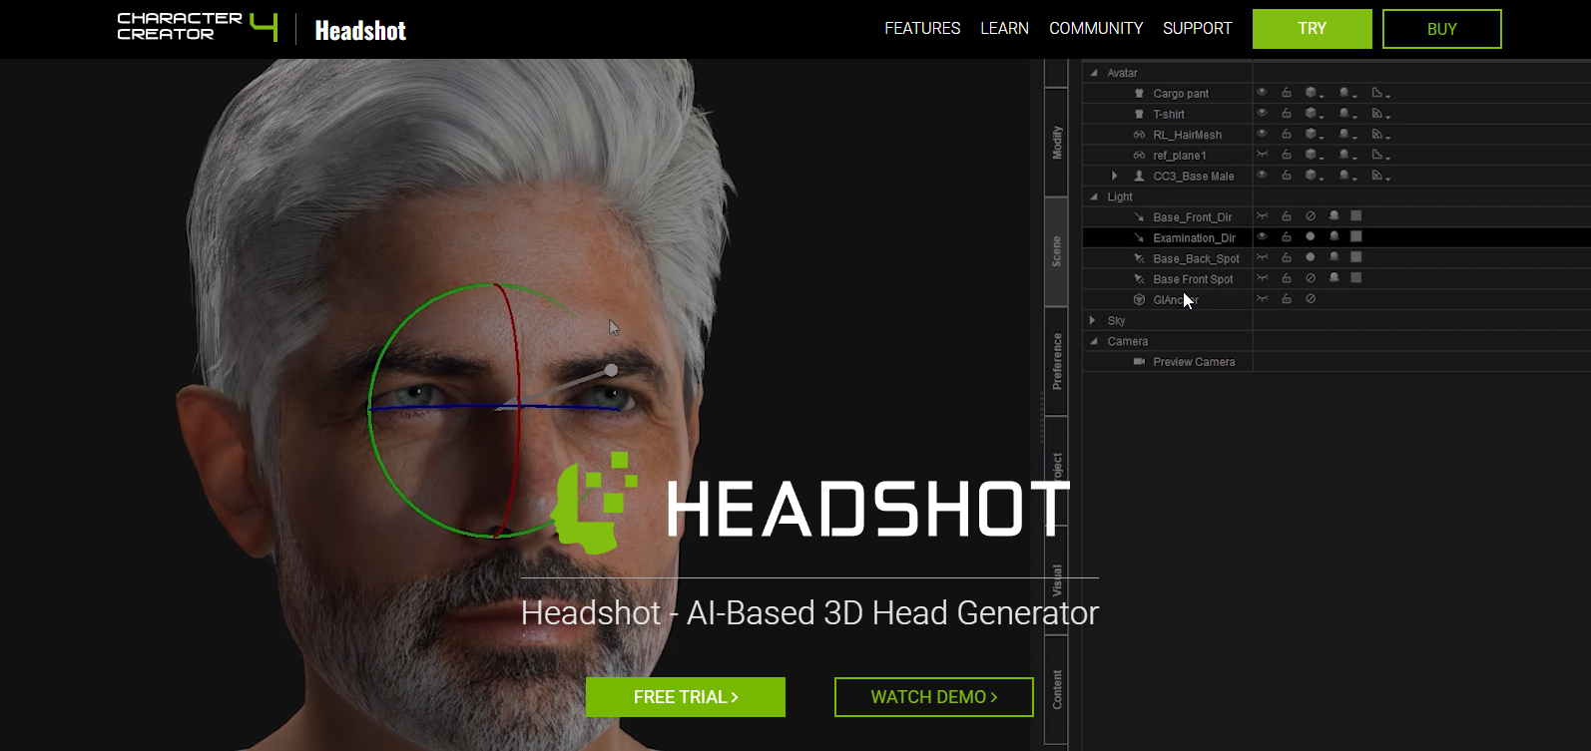
Task: Show the Base_Back_Spot light
Action: 1263,257
